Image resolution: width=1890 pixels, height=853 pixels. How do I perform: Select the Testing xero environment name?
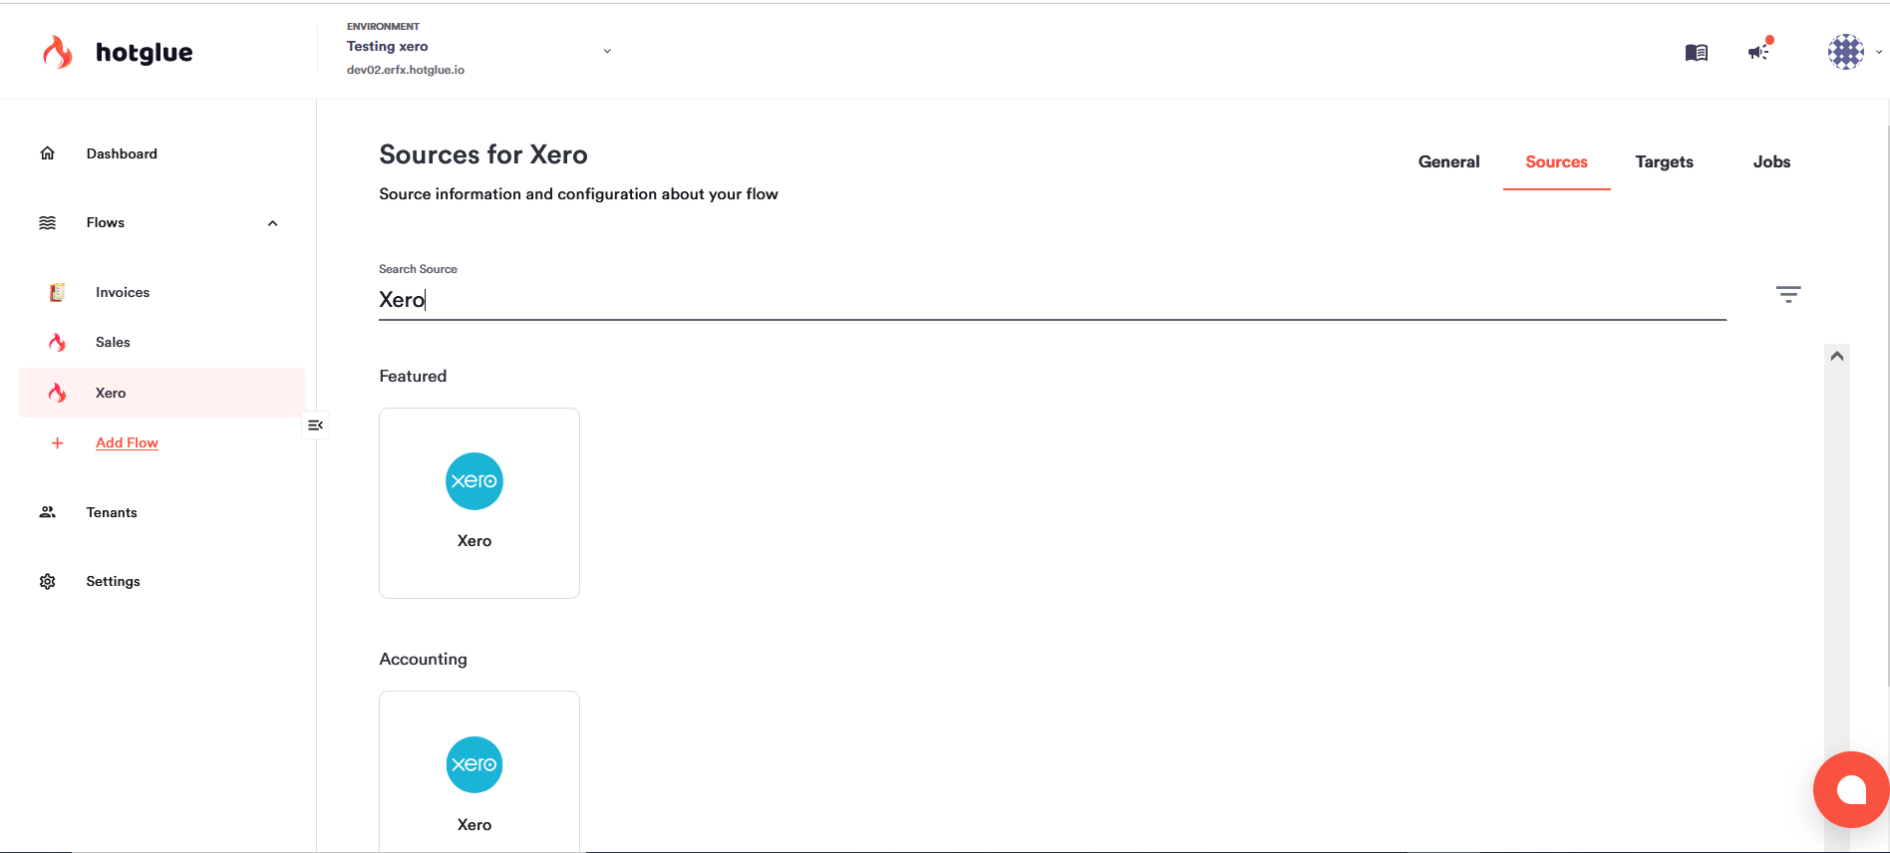click(x=388, y=46)
